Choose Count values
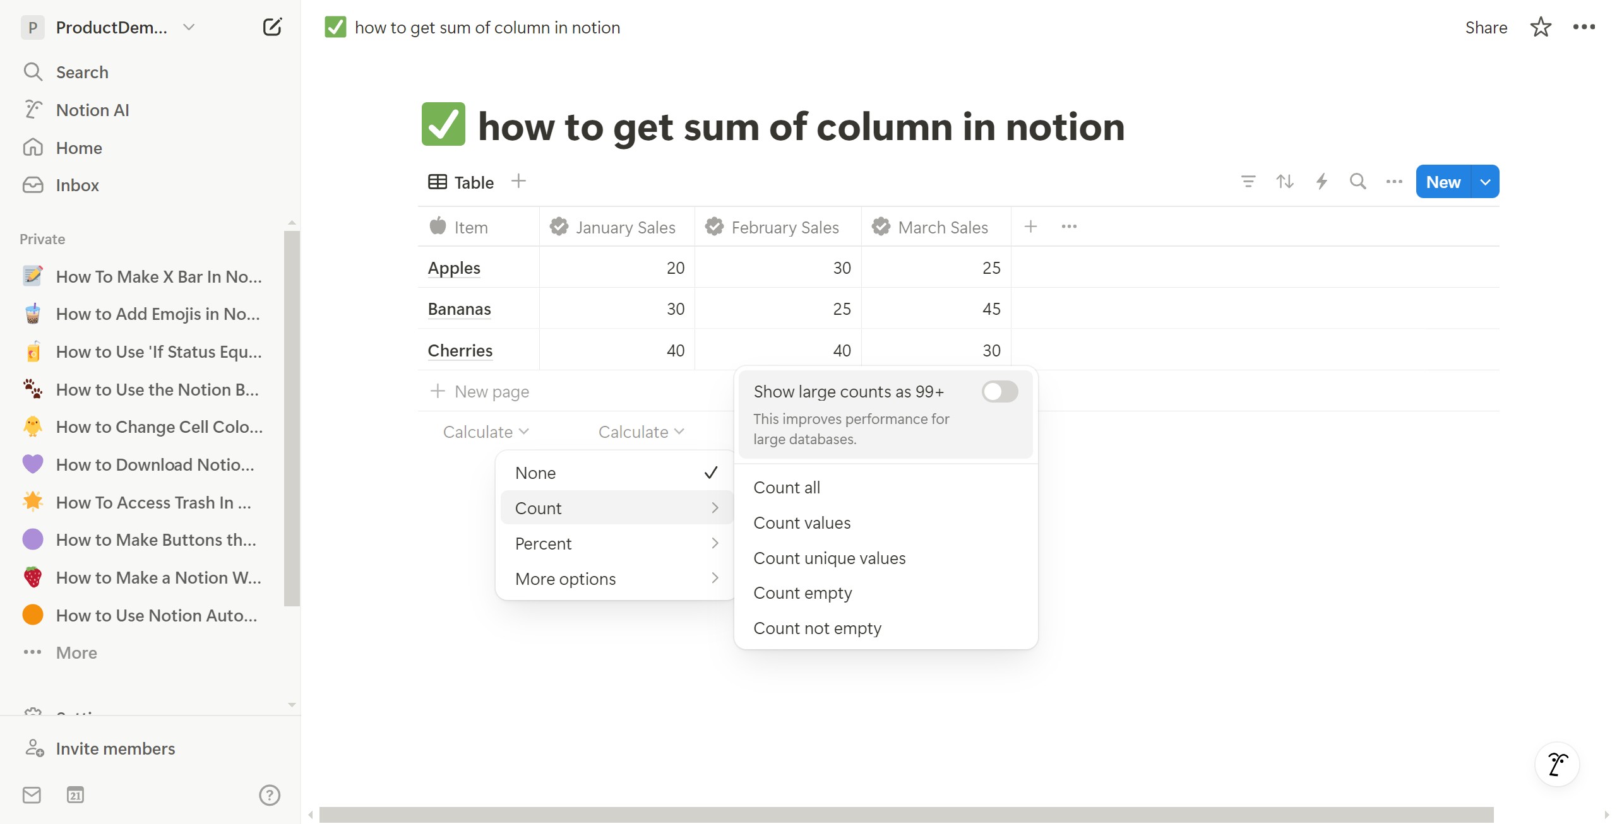The width and height of the screenshot is (1617, 824). (x=886, y=522)
